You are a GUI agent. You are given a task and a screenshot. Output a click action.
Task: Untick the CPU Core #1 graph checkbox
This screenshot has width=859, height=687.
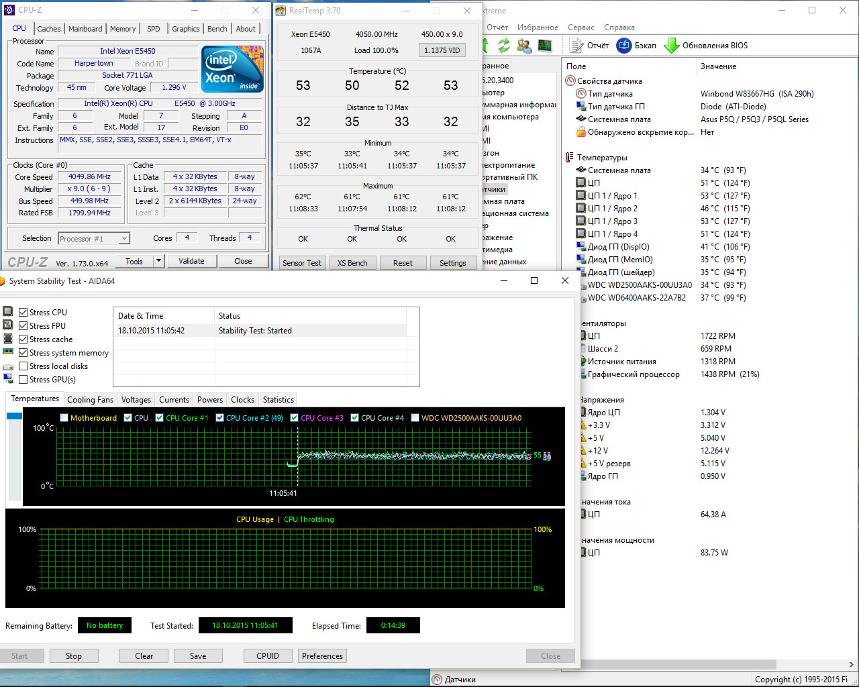[160, 418]
